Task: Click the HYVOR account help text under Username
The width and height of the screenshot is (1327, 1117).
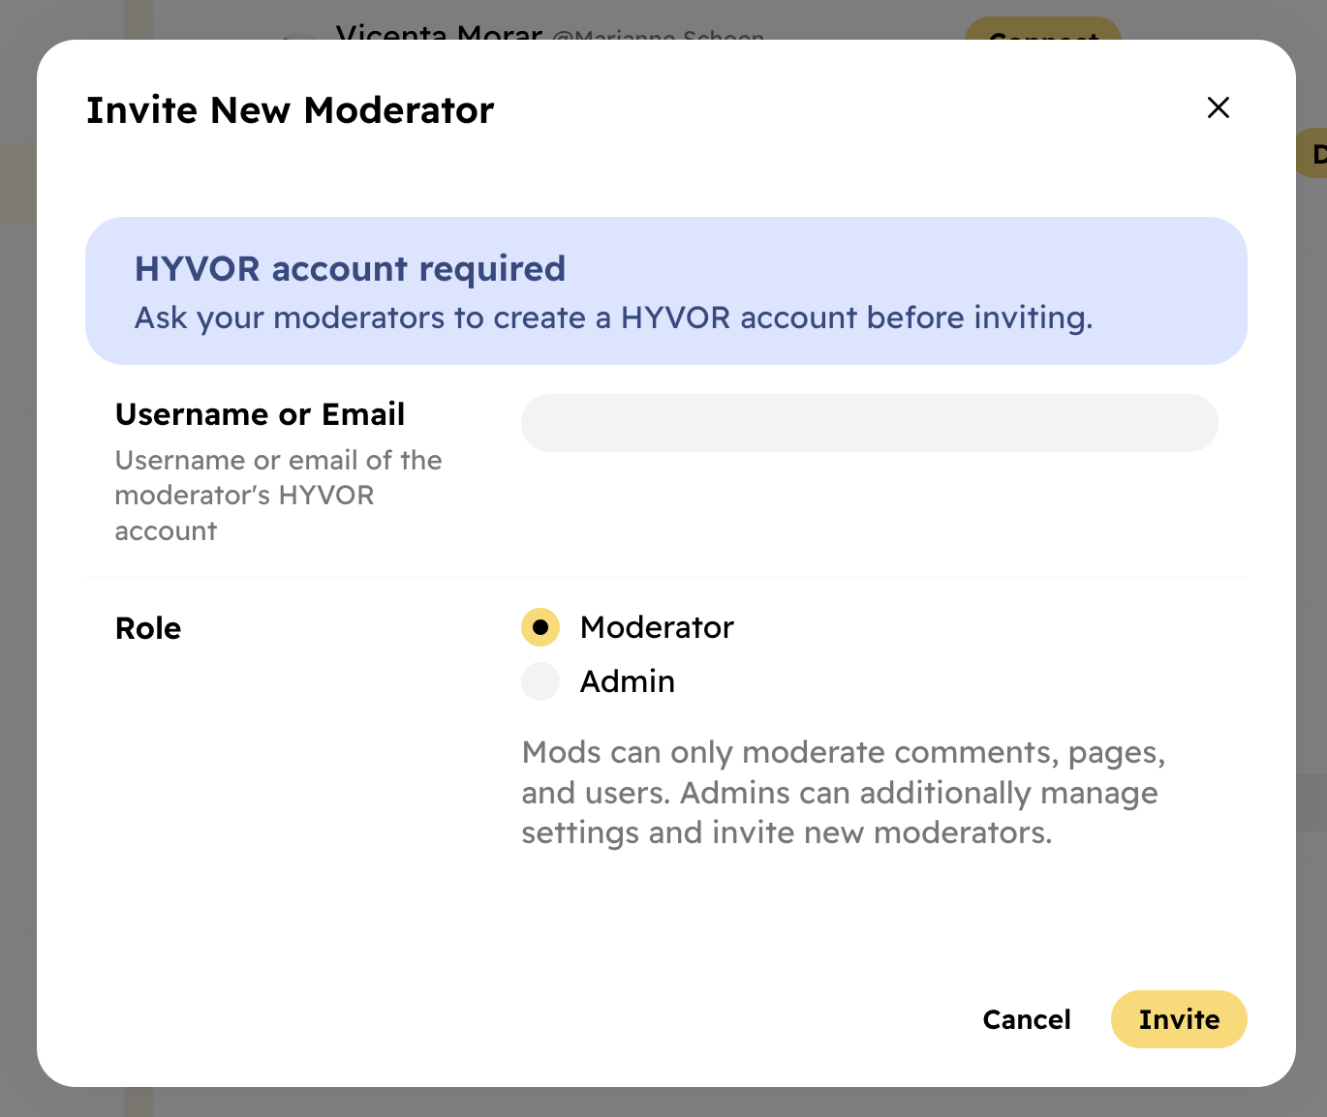Action: point(278,495)
